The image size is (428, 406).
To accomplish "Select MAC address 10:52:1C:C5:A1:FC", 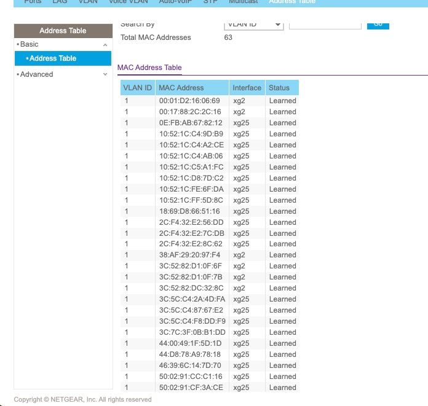I will pyautogui.click(x=191, y=167).
